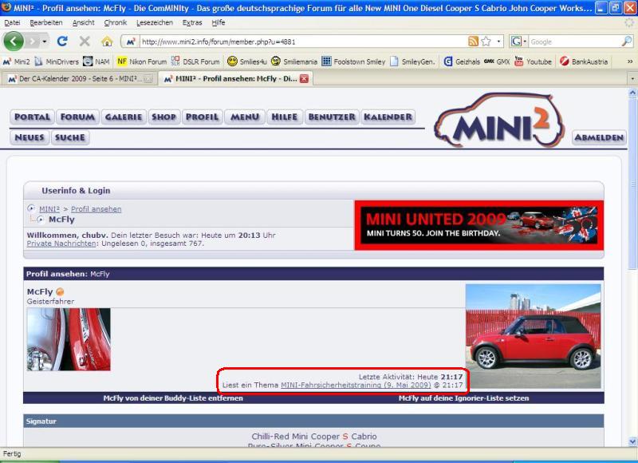The image size is (638, 463).
Task: Show more bookmarks via the overflow chevron
Action: [x=629, y=61]
